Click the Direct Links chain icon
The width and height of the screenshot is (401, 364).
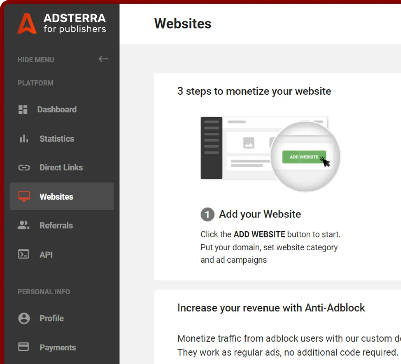click(x=24, y=168)
